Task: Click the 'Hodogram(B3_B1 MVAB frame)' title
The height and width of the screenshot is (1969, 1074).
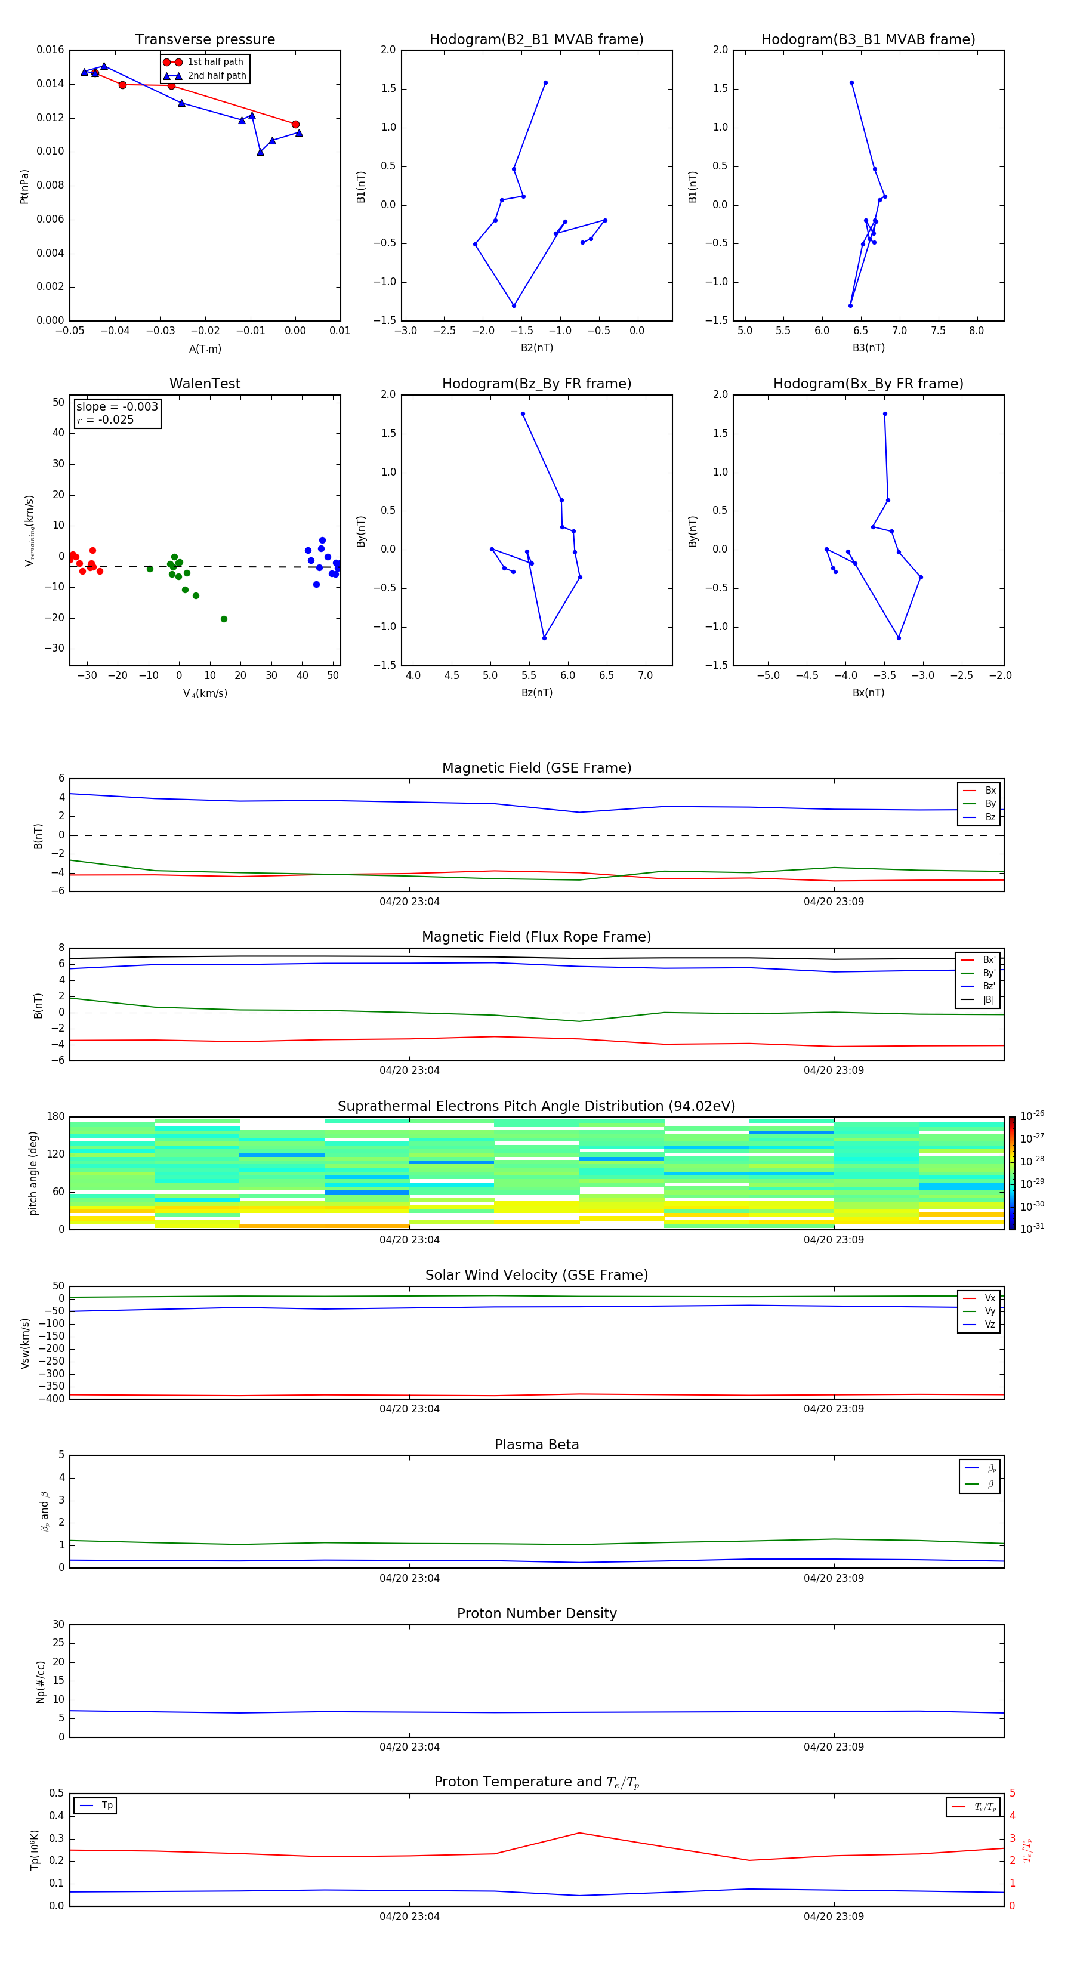Action: pos(868,40)
